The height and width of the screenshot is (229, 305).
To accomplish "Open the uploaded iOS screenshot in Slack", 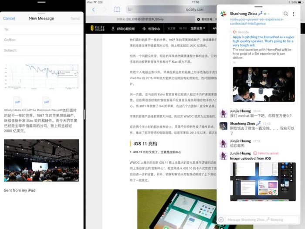I will pyautogui.click(x=263, y=182).
